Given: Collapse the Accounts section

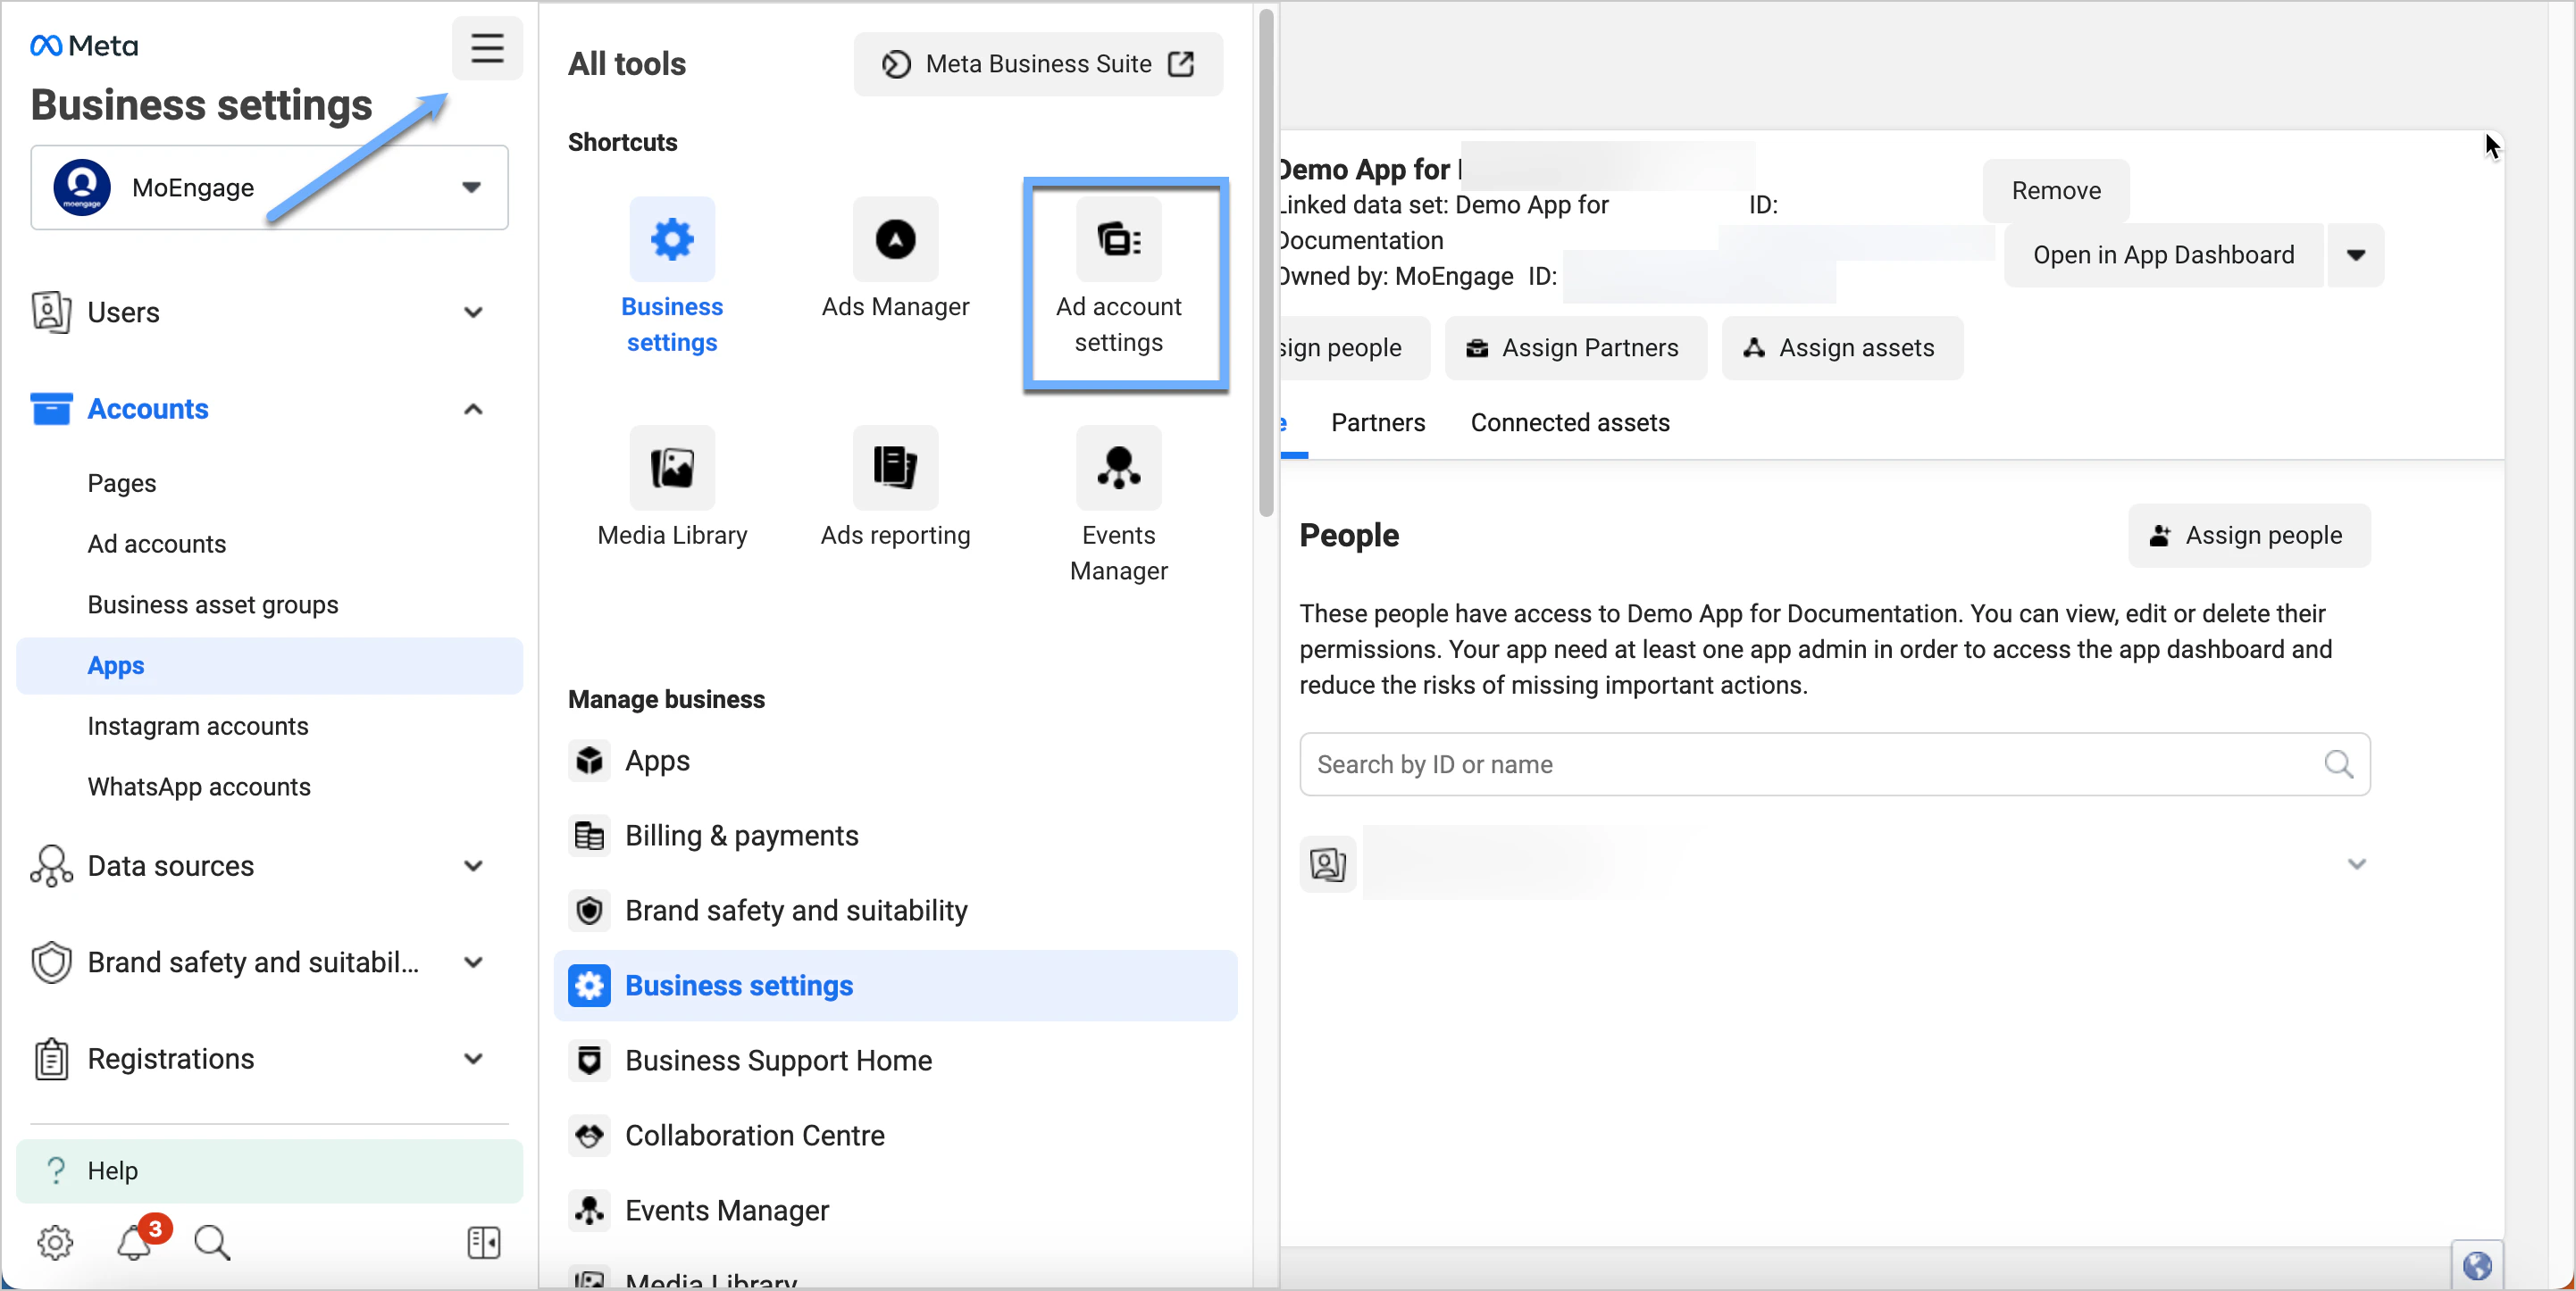Looking at the screenshot, I should click(x=473, y=410).
